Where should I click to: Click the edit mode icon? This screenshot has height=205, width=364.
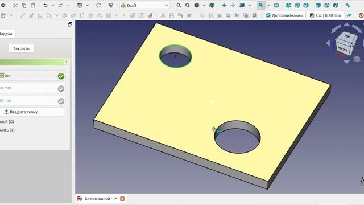click(x=80, y=5)
